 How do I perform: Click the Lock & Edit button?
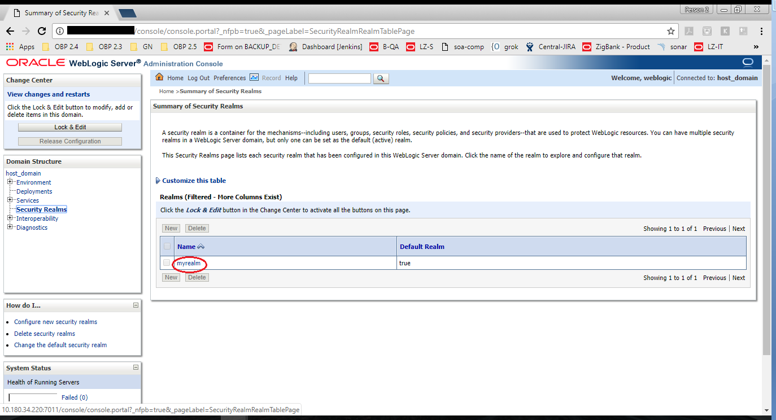(70, 127)
